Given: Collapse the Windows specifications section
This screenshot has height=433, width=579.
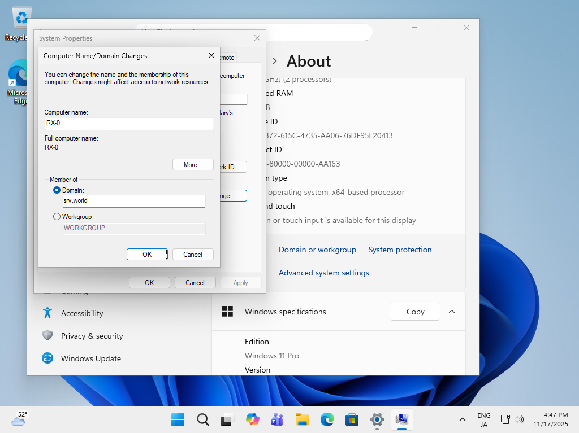Looking at the screenshot, I should point(452,312).
